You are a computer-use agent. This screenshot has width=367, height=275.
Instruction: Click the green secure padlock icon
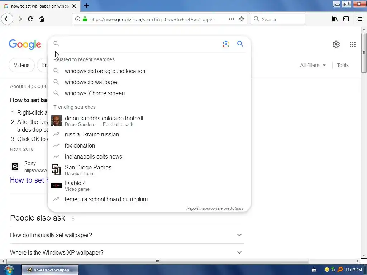click(85, 19)
